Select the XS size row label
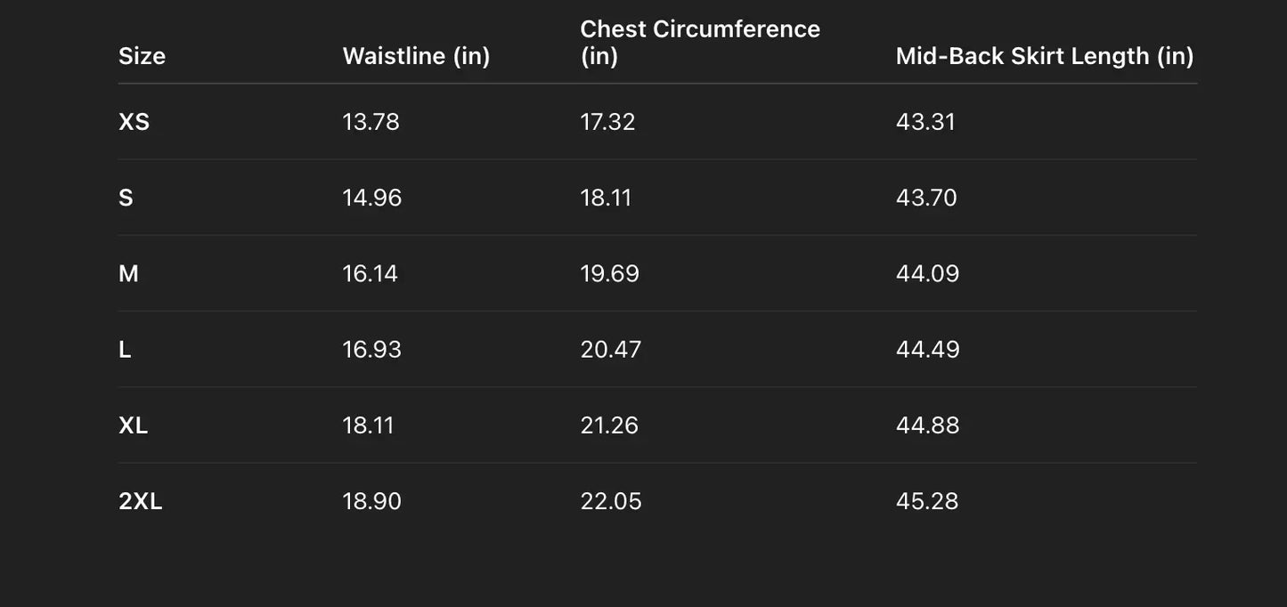Viewport: 1287px width, 607px height. click(x=134, y=122)
